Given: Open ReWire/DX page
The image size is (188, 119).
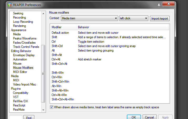Looking at the screenshot, I should coord(20,101).
